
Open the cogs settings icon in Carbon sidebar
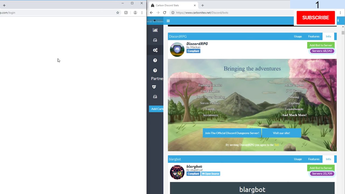tap(155, 50)
